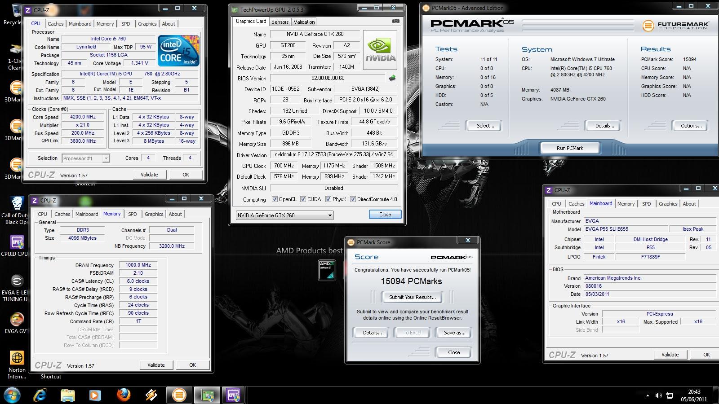Open Norton Internet desktop icon
This screenshot has height=404, width=719.
point(17,365)
